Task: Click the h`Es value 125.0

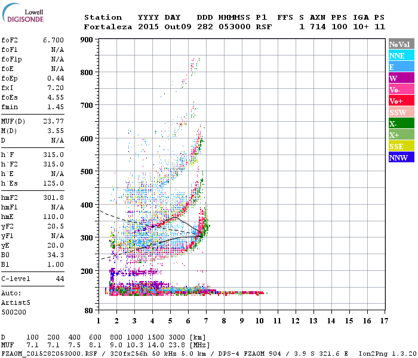Action: pos(53,184)
